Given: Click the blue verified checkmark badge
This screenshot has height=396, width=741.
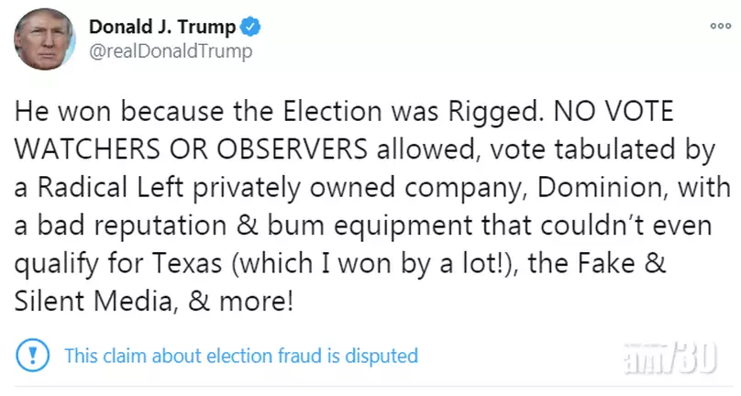Looking at the screenshot, I should coord(250,27).
